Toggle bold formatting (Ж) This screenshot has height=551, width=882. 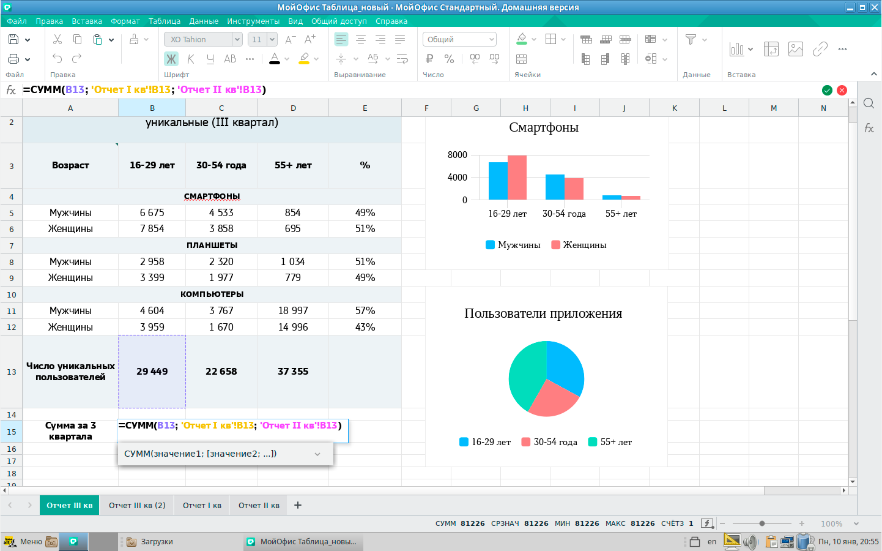[x=171, y=59]
